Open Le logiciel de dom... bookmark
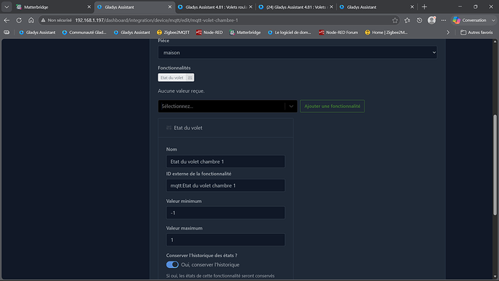 pos(289,32)
